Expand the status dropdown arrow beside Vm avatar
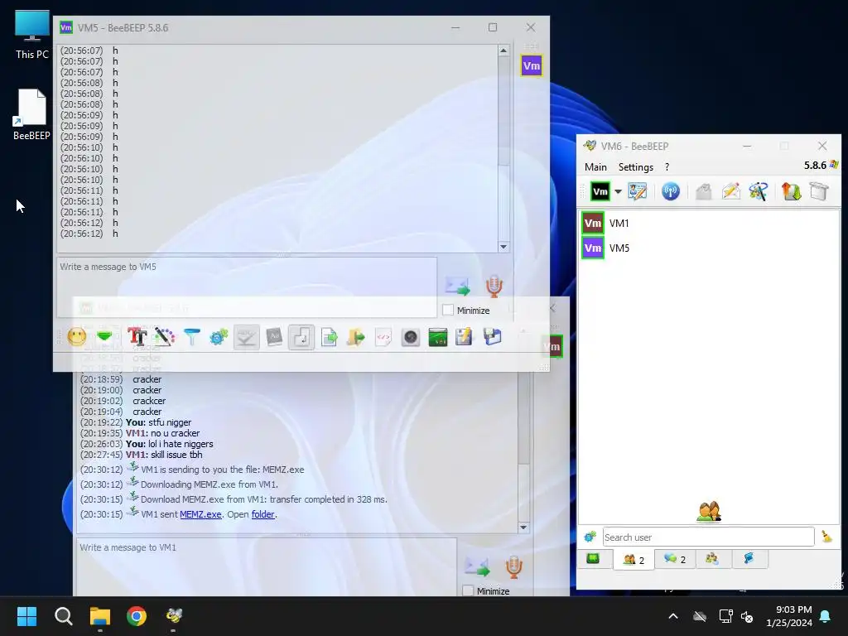 (618, 191)
